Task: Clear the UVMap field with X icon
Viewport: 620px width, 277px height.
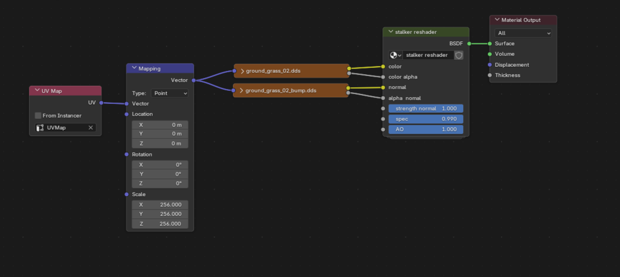Action: (x=91, y=128)
